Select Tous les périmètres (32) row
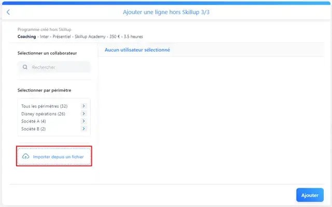Viewport: 332px width, 207px height. click(54, 106)
